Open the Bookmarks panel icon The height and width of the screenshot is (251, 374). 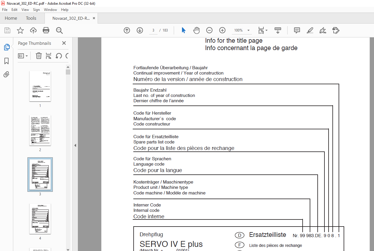click(6, 61)
